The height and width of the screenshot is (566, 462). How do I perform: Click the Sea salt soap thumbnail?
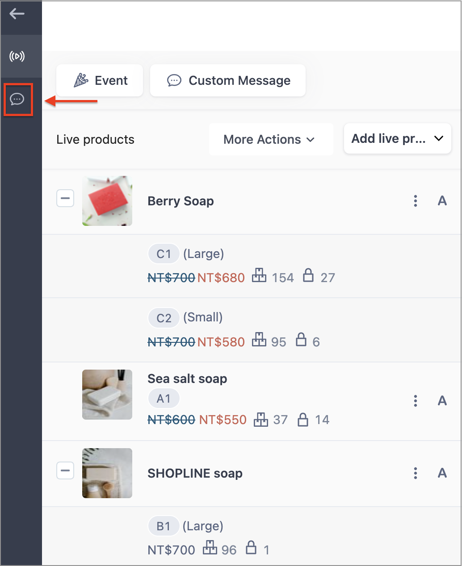pyautogui.click(x=107, y=395)
